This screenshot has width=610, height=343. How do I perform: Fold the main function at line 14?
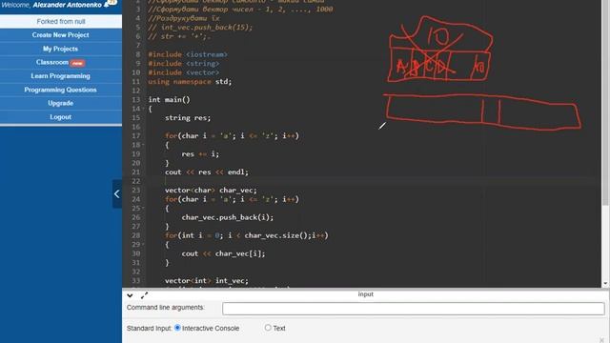tap(144, 109)
